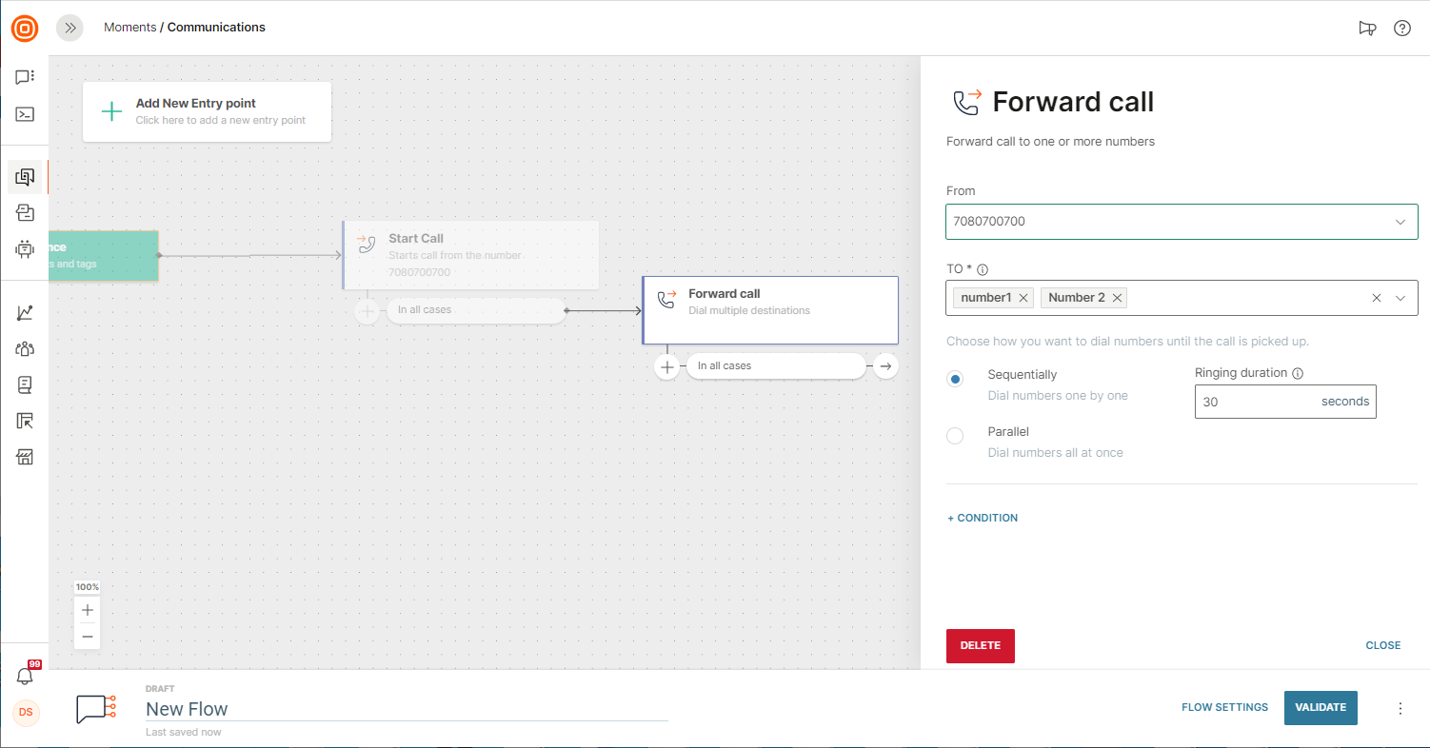Click the megaphone announcements icon

[1367, 28]
